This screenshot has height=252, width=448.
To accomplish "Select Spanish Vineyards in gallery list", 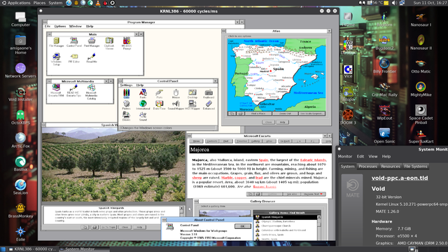I will [x=286, y=217].
